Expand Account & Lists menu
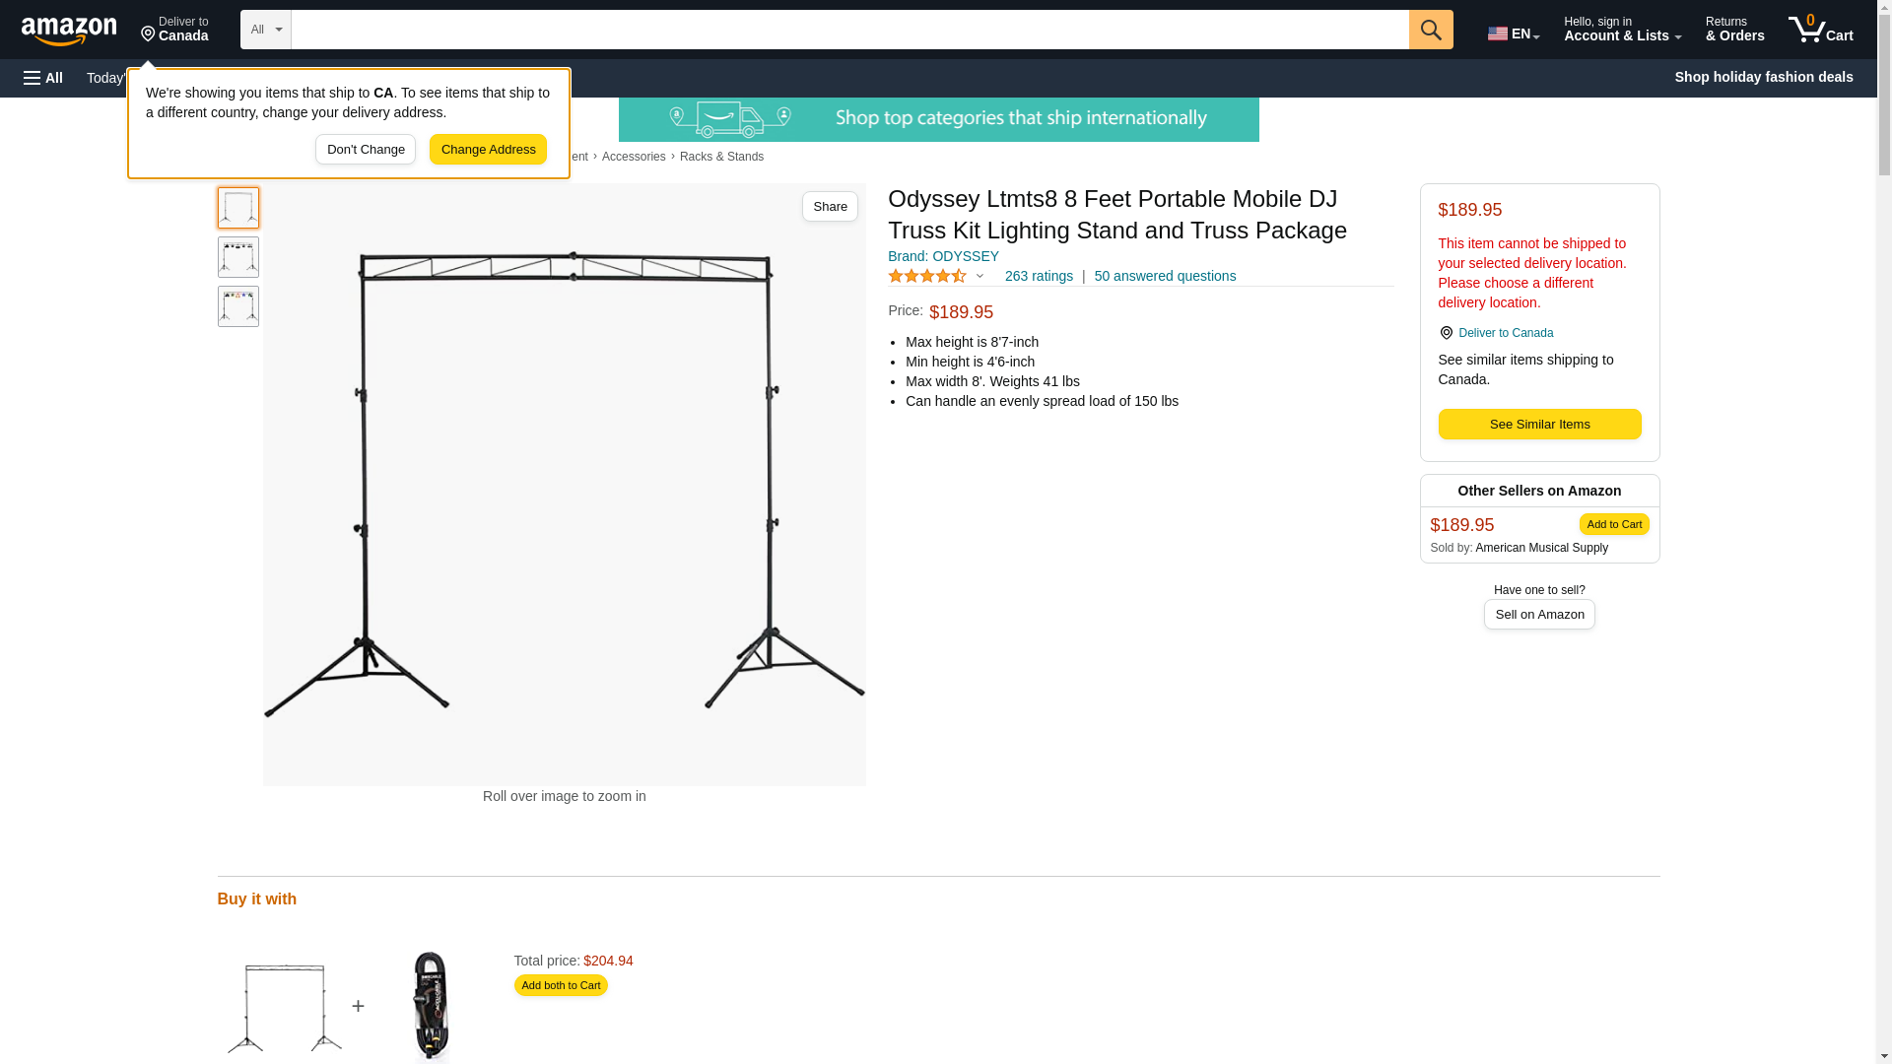Viewport: 1892px width, 1064px height. 1622,30
